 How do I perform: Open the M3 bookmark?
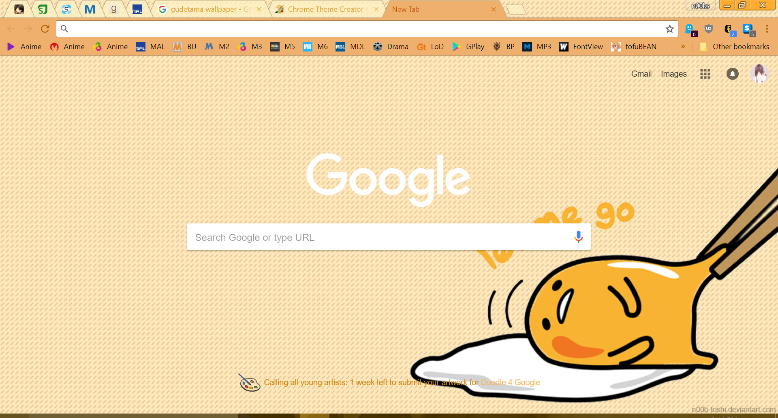click(250, 47)
